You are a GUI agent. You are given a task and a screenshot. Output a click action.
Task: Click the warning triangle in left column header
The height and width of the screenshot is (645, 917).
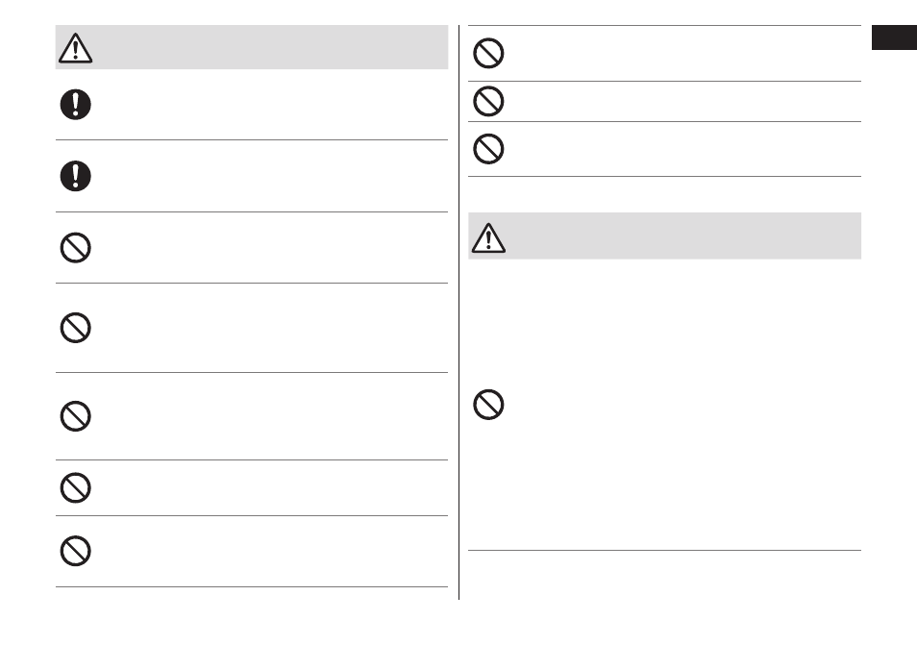(x=75, y=48)
